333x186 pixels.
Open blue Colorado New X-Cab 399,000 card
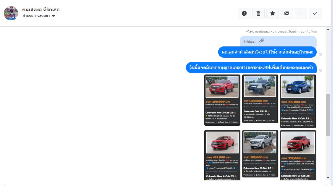pyautogui.click(x=298, y=101)
